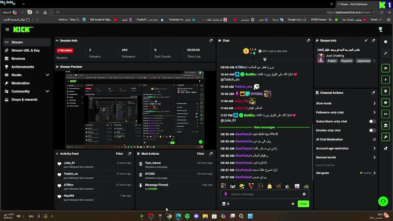The image size is (393, 221).
Task: Pop out the Chat panel
Action: [308, 41]
